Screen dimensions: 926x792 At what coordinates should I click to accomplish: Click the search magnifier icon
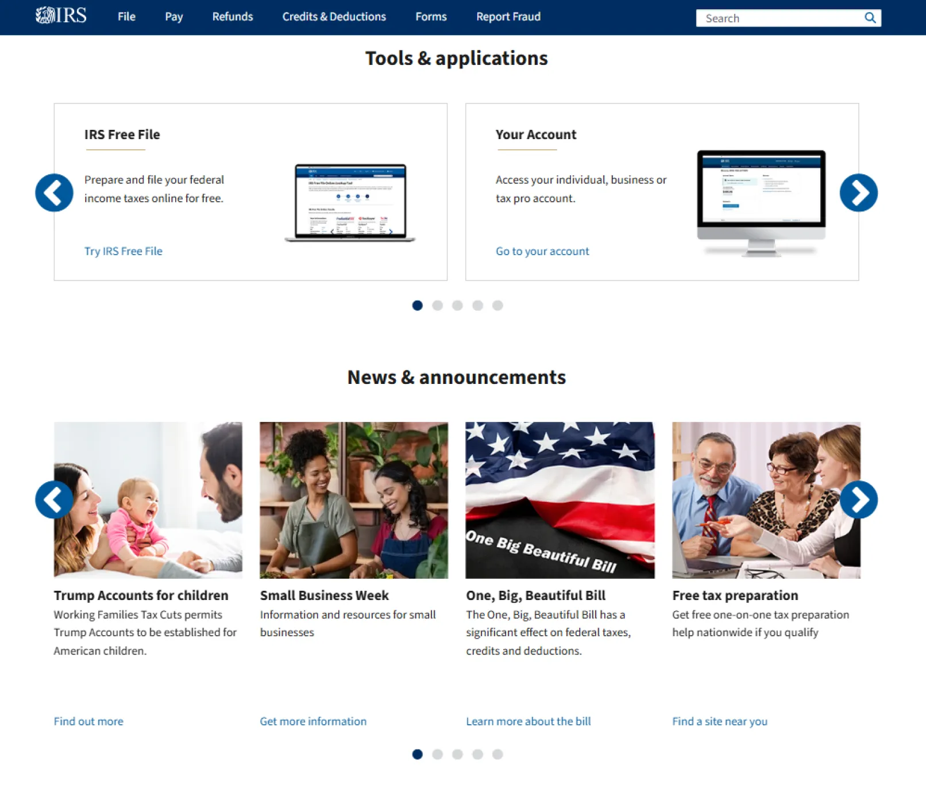[870, 18]
